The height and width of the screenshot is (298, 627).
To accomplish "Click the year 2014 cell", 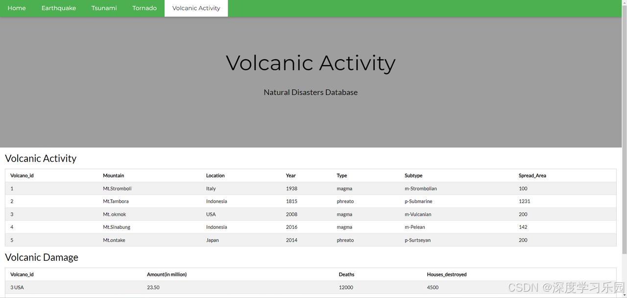I will point(291,240).
